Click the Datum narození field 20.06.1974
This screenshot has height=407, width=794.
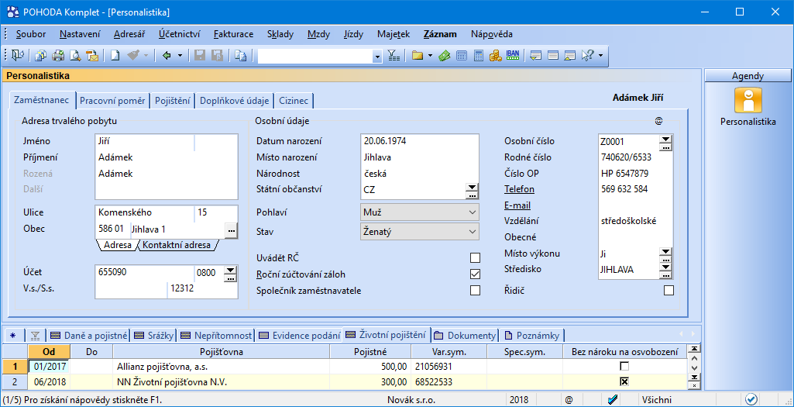[x=420, y=141]
